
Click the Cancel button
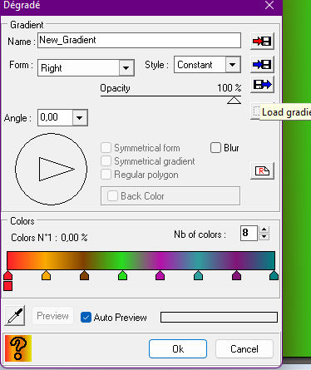(244, 349)
